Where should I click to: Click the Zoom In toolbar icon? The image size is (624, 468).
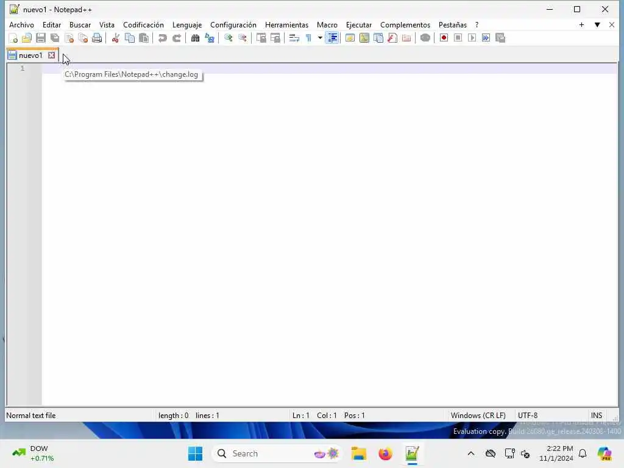point(228,38)
